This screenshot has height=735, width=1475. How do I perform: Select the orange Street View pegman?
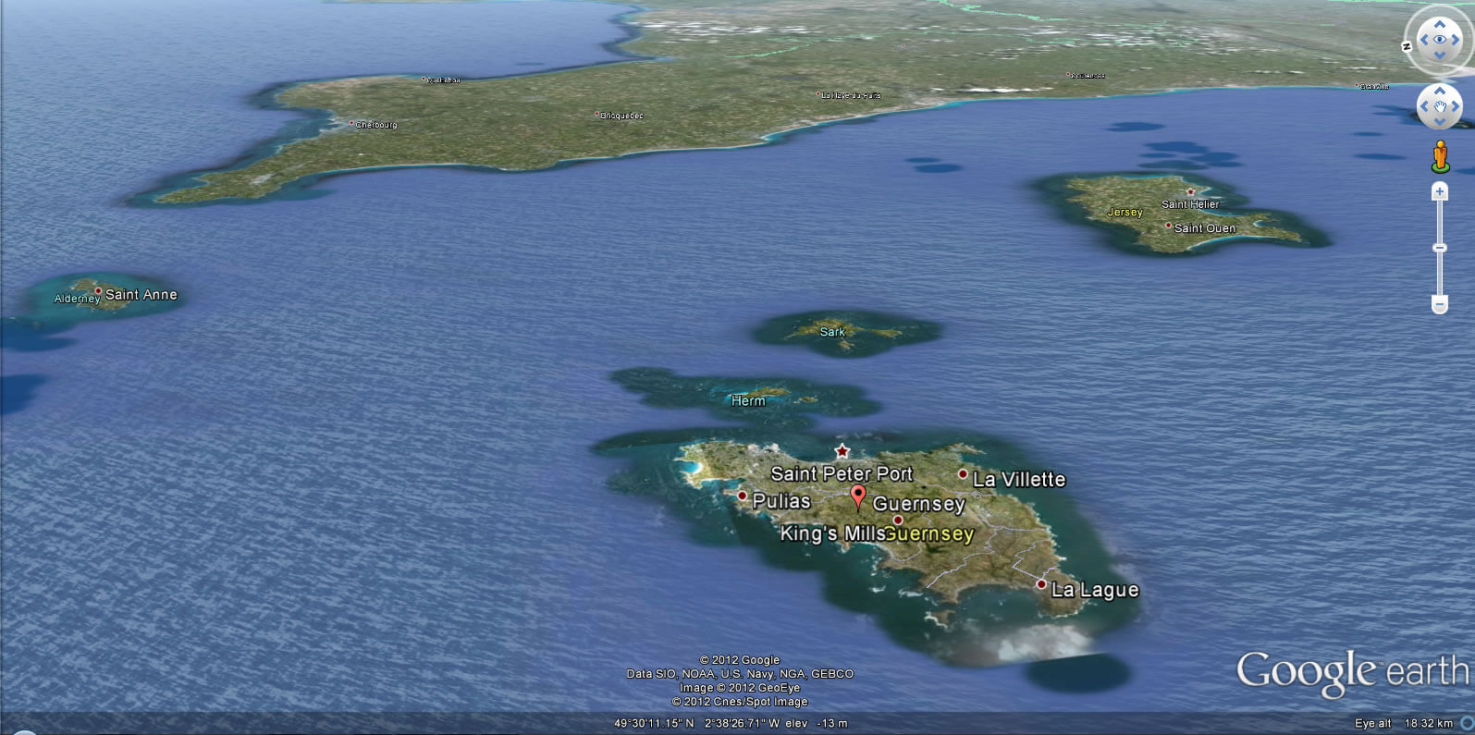(1440, 156)
